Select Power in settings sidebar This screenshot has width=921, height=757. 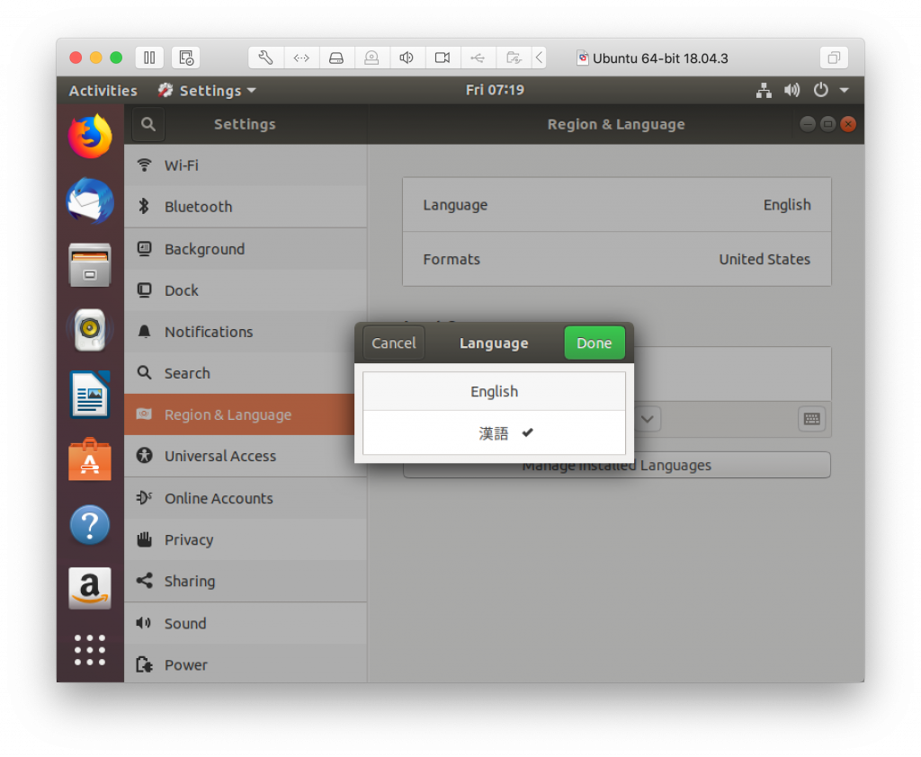pyautogui.click(x=246, y=664)
